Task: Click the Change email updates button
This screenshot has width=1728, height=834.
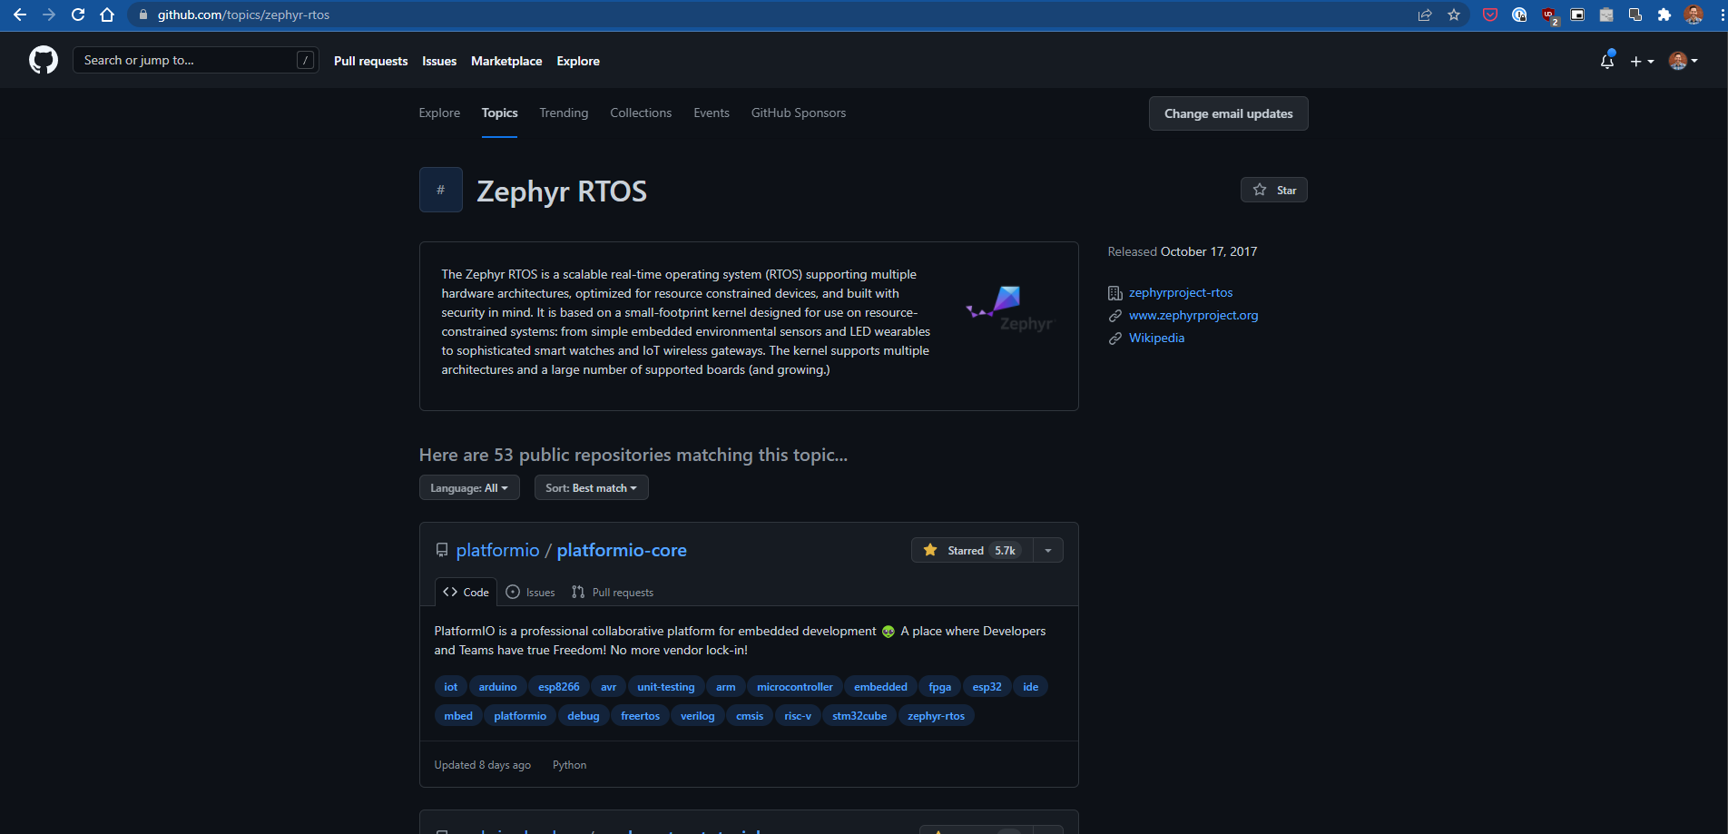Action: [x=1228, y=113]
